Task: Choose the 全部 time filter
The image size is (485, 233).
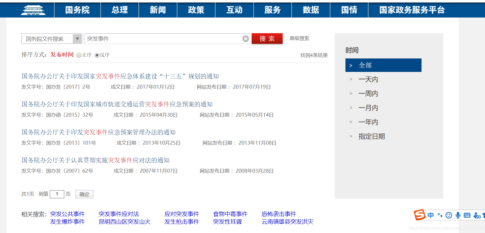Action: (x=383, y=65)
